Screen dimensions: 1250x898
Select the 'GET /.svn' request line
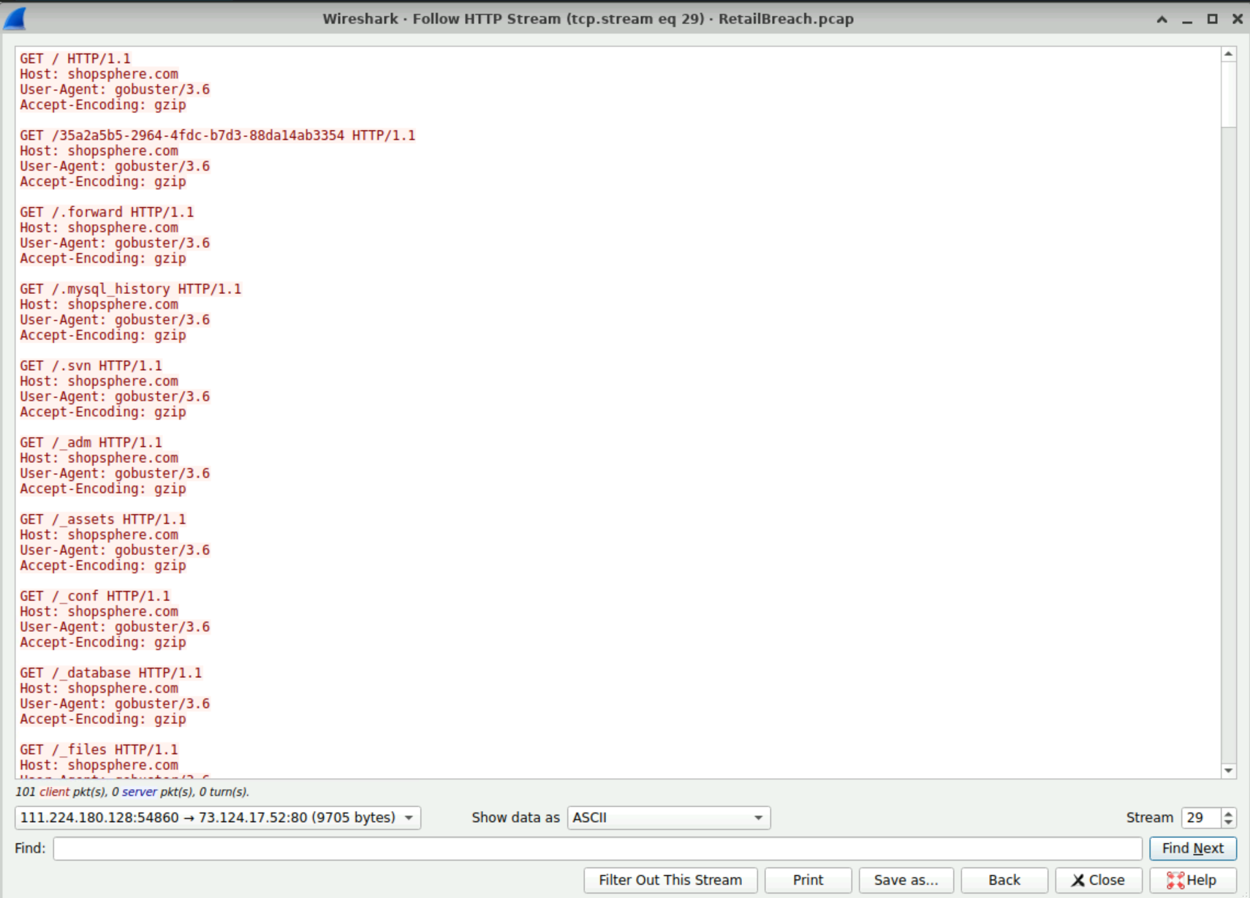(91, 366)
